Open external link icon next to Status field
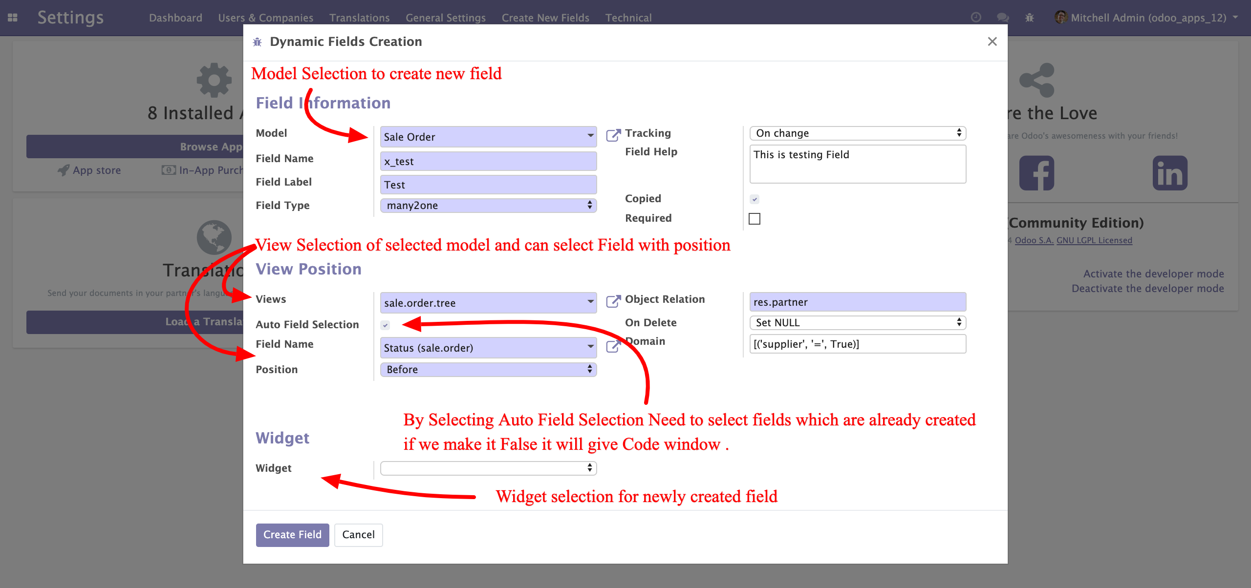Viewport: 1251px width, 588px height. point(613,346)
